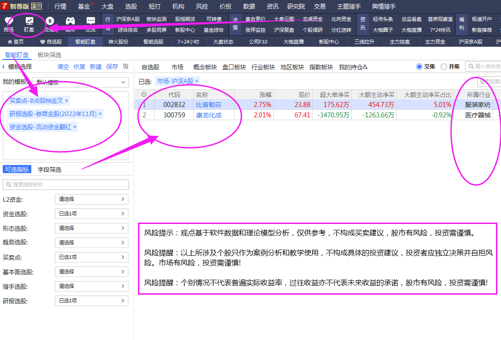Expand the 基本面选股 selector
This screenshot has width=501, height=340.
(x=92, y=272)
